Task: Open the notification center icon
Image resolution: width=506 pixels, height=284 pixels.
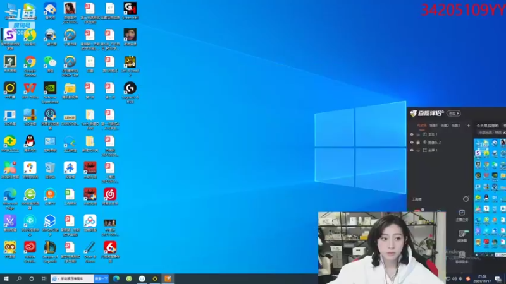Action: point(498,279)
